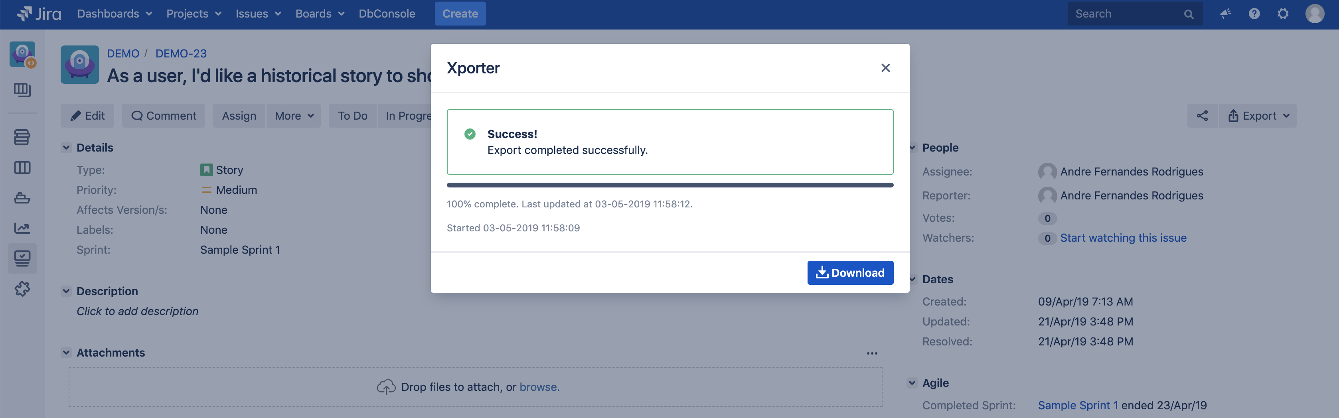
Task: Collapse the Details section
Action: pos(66,148)
